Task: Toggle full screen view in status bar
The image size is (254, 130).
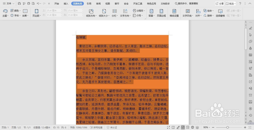Action: (x=168, y=127)
